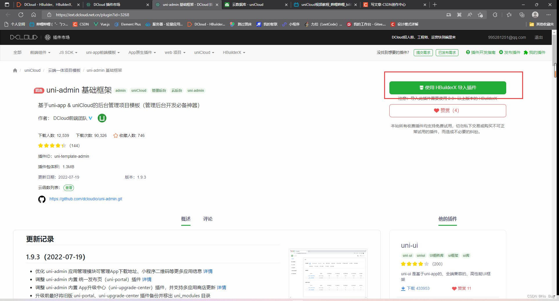Image resolution: width=559 pixels, height=301 pixels.
Task: Click the 赞赏 (4) button
Action: (448, 111)
